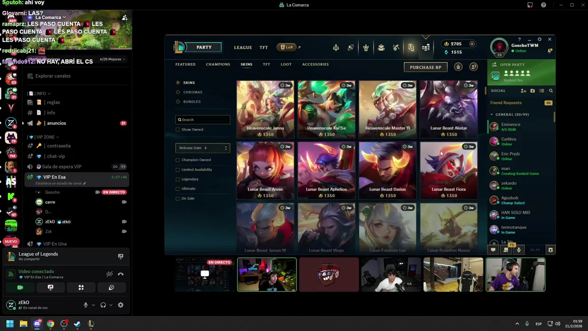588x331 pixels.
Task: Enable the Ultimate filter checkbox
Action: (178, 188)
